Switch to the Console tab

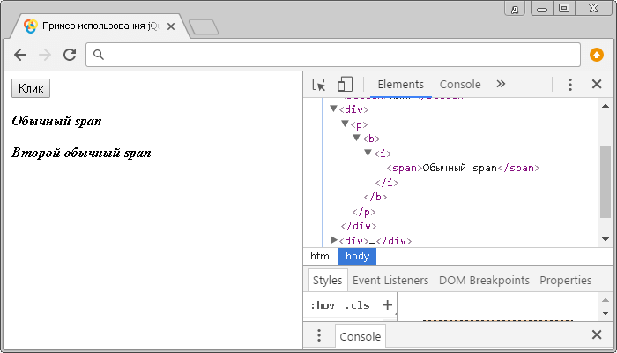460,85
